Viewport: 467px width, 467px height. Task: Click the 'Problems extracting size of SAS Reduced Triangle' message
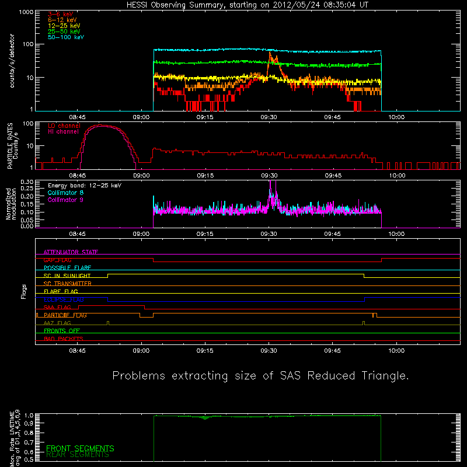[x=260, y=376]
